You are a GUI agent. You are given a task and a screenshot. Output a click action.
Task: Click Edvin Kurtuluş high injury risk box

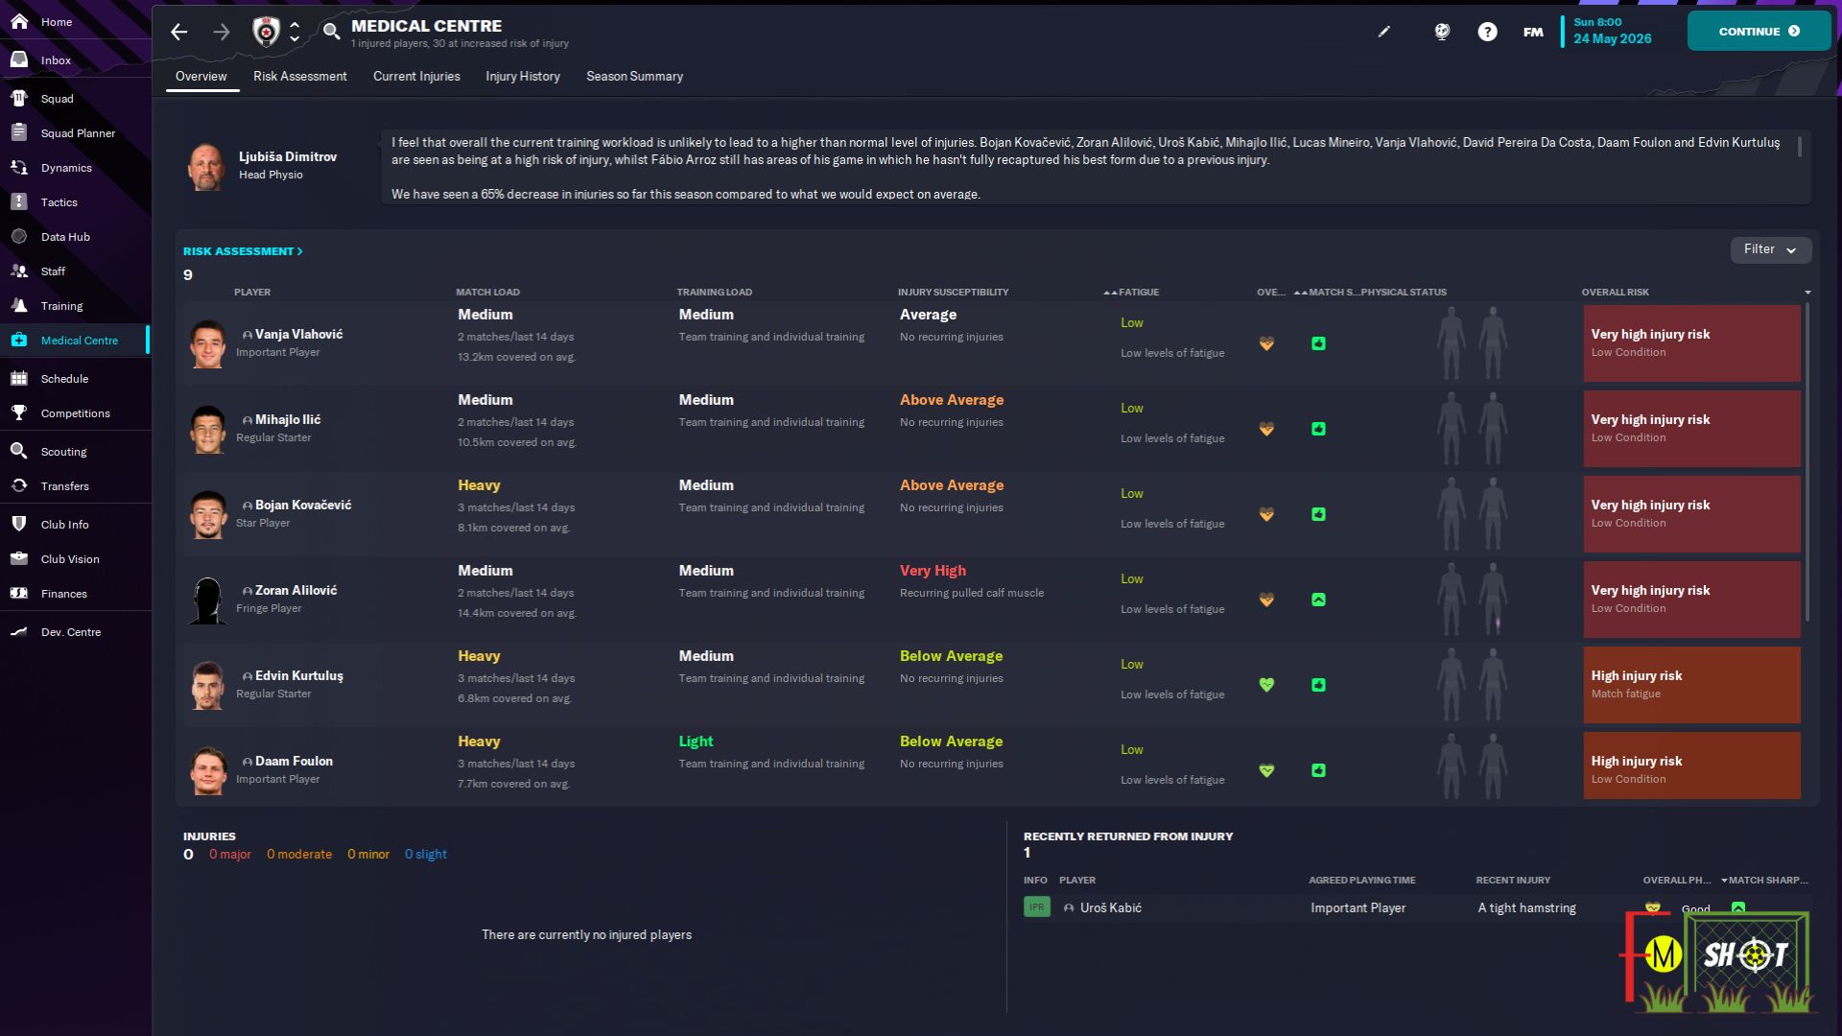1691,684
